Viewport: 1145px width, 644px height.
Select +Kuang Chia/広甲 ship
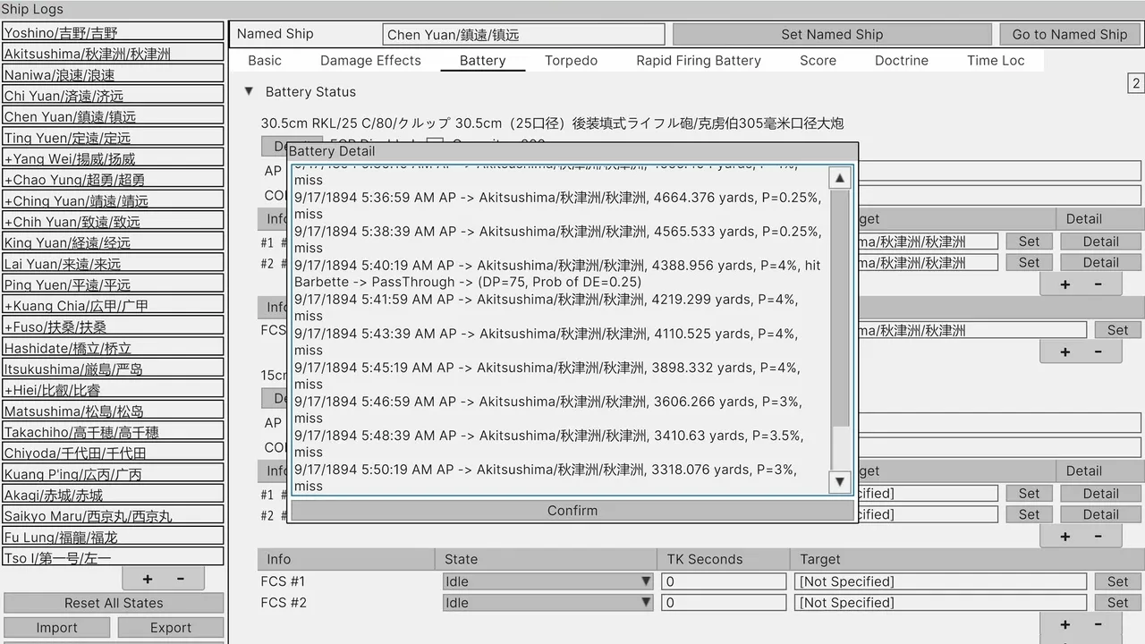pos(113,306)
